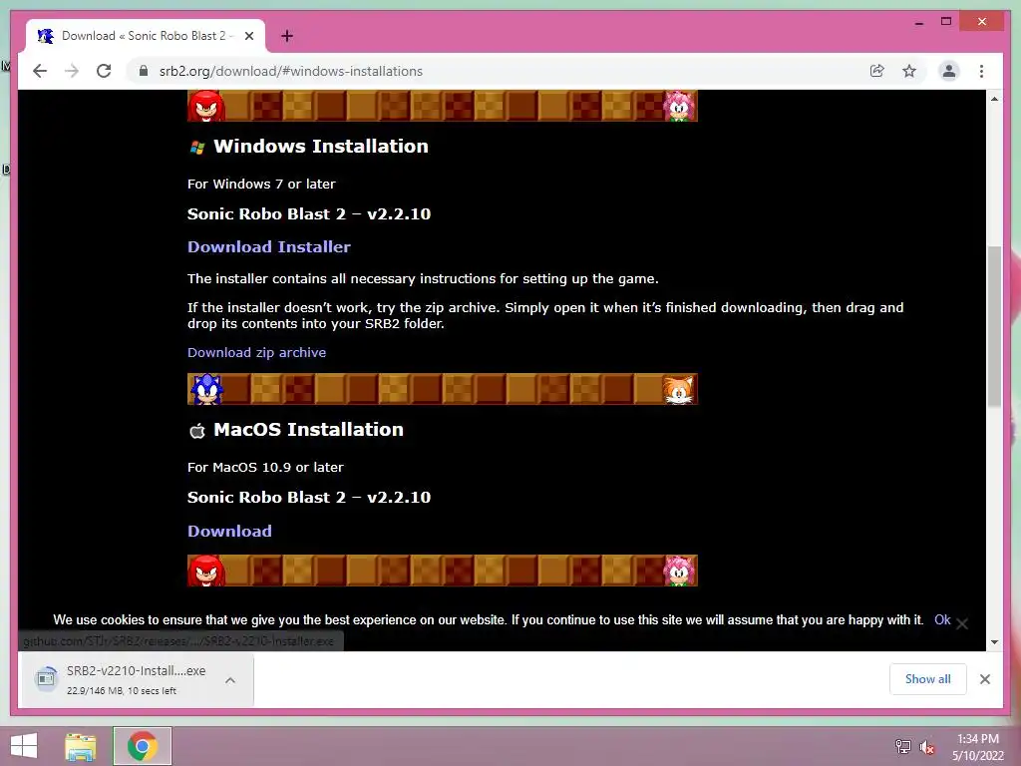Click the Amy icon on the top divider
Viewport: 1021px width, 766px height.
pos(680,106)
